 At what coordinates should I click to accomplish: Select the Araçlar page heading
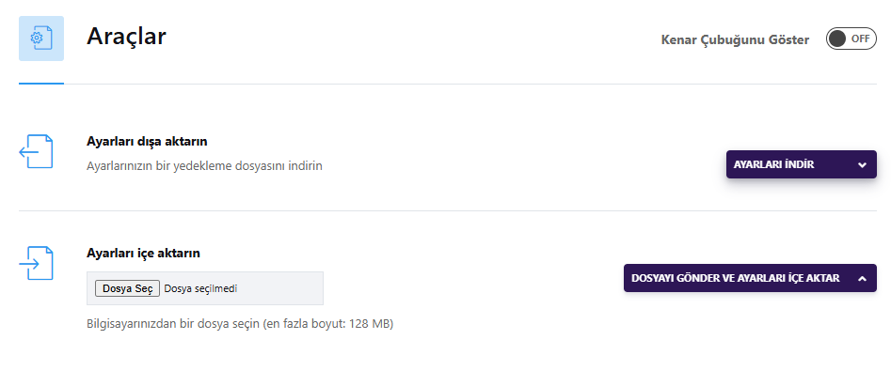(126, 37)
